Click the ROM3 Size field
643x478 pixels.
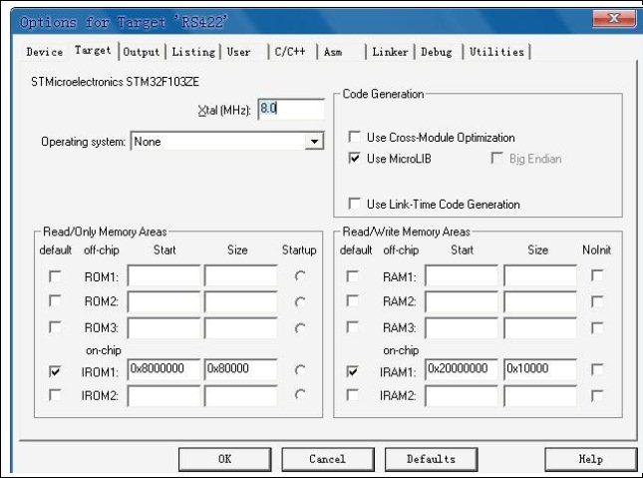[x=240, y=327]
